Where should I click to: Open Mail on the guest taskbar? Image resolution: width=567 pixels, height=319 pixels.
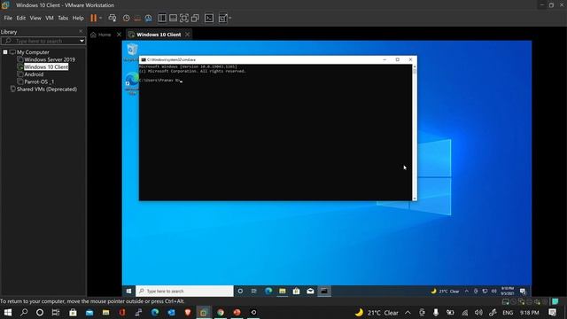pyautogui.click(x=310, y=292)
